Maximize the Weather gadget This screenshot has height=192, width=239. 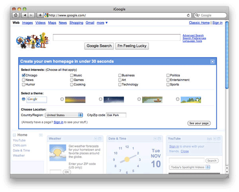pyautogui.click(x=100, y=139)
